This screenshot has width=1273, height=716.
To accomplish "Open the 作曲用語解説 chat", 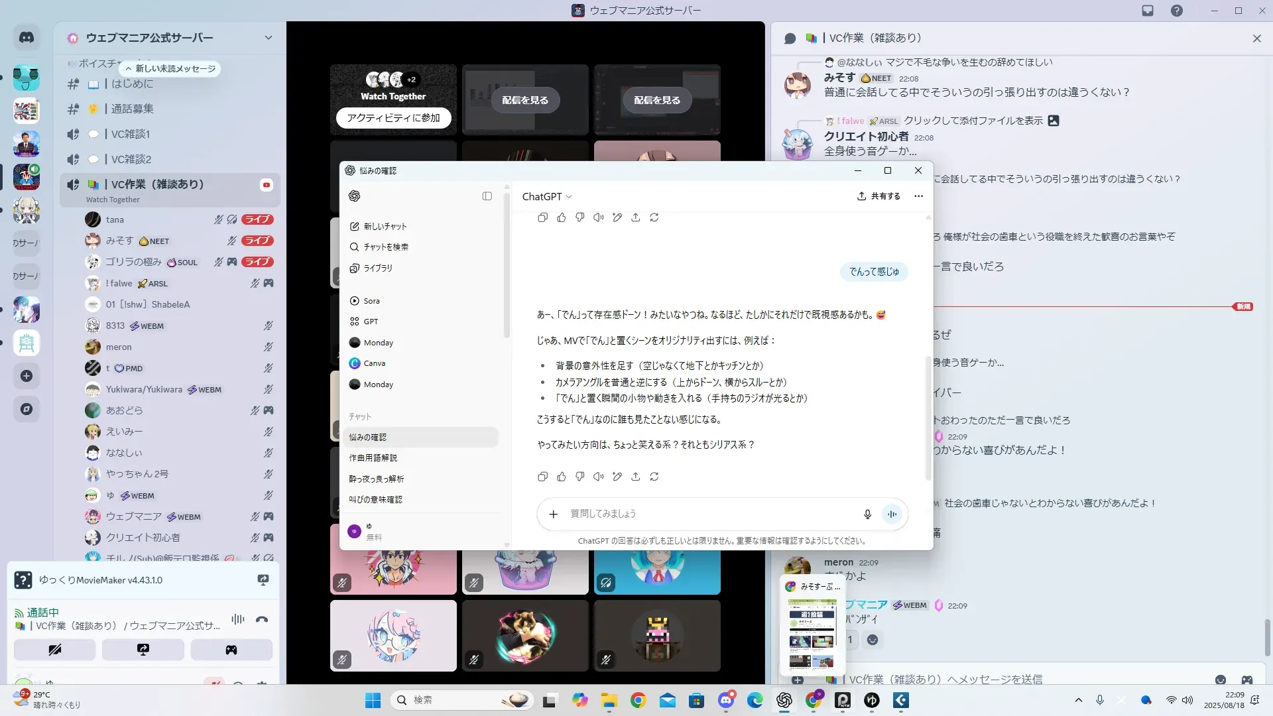I will tap(373, 458).
